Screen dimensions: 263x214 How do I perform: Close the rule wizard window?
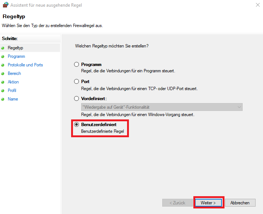pos(257,5)
